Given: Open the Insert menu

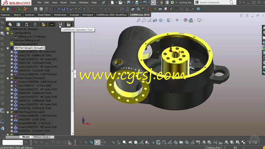Looking at the screenshot, I should (x=64, y=3).
